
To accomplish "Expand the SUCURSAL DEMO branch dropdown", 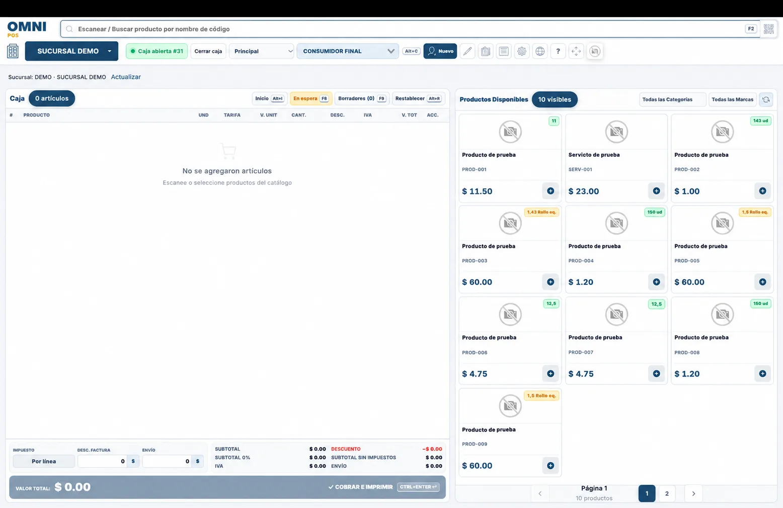I will [x=71, y=51].
